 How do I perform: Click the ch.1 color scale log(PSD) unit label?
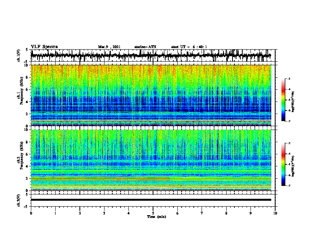tap(293, 102)
